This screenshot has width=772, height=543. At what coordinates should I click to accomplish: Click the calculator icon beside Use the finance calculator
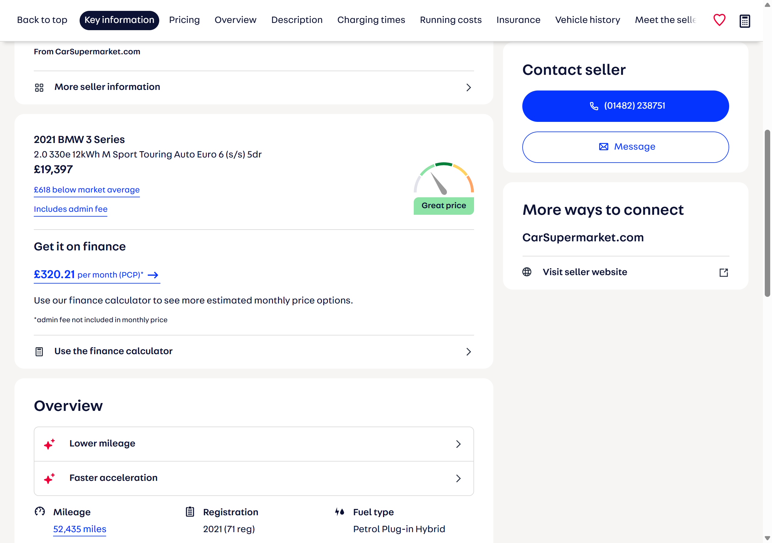pyautogui.click(x=39, y=351)
